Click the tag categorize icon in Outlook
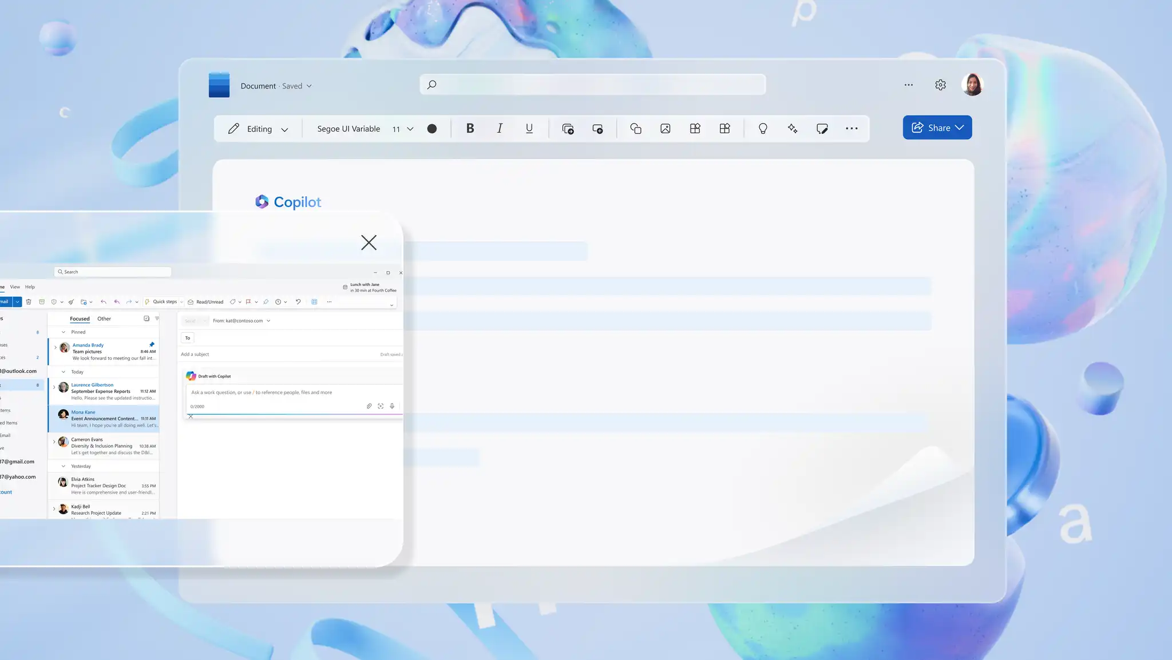Viewport: 1172px width, 660px height. (232, 302)
